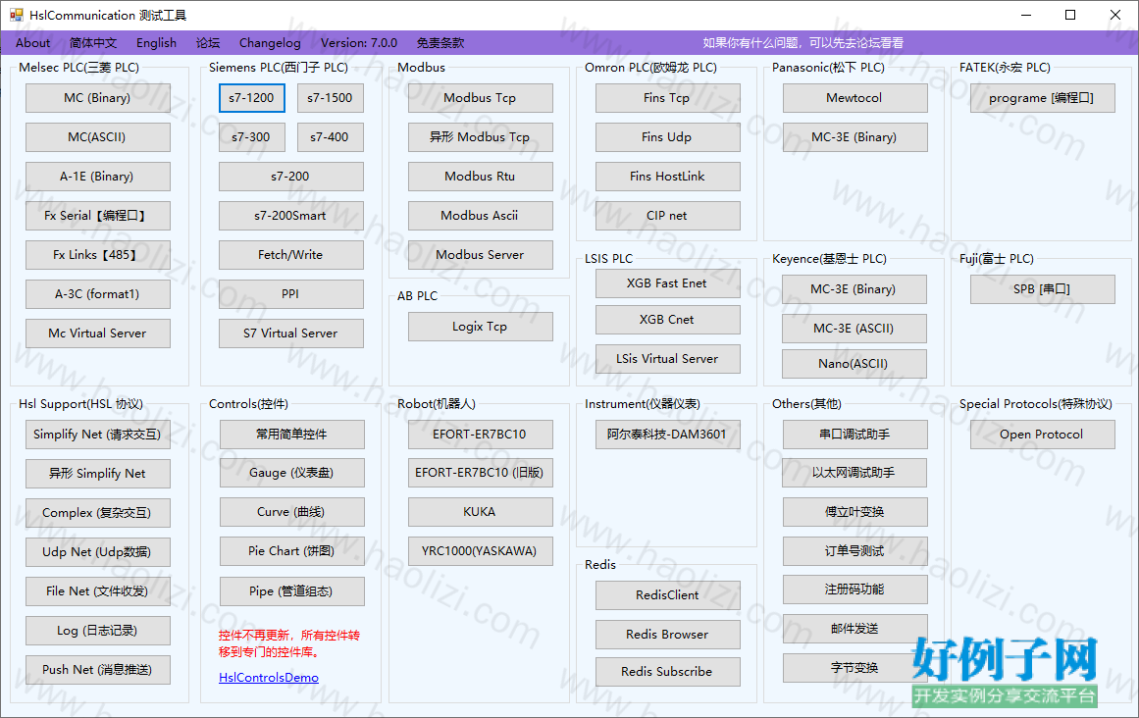1139x718 pixels.
Task: Start the Modbus Server
Action: point(480,255)
